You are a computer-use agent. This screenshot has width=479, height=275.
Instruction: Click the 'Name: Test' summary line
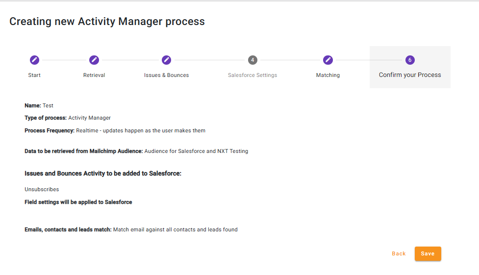(x=39, y=105)
